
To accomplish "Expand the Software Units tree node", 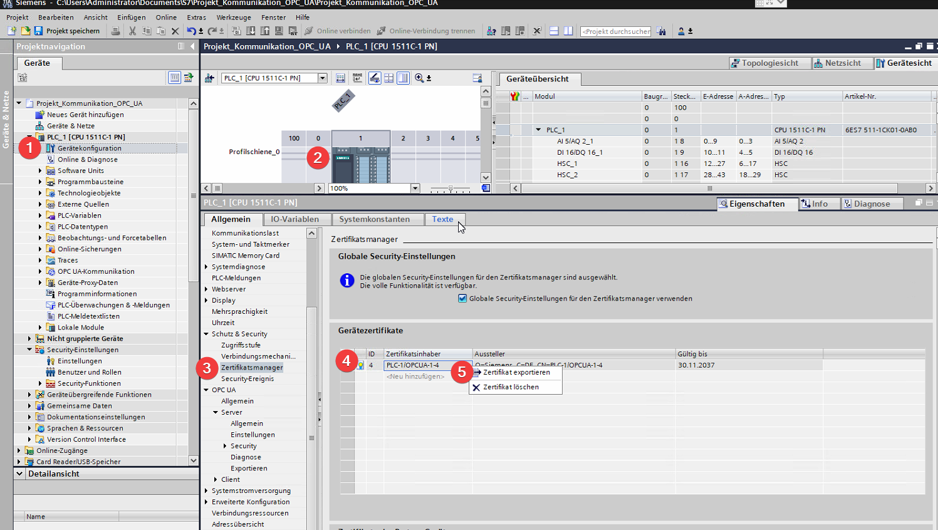I will [40, 170].
